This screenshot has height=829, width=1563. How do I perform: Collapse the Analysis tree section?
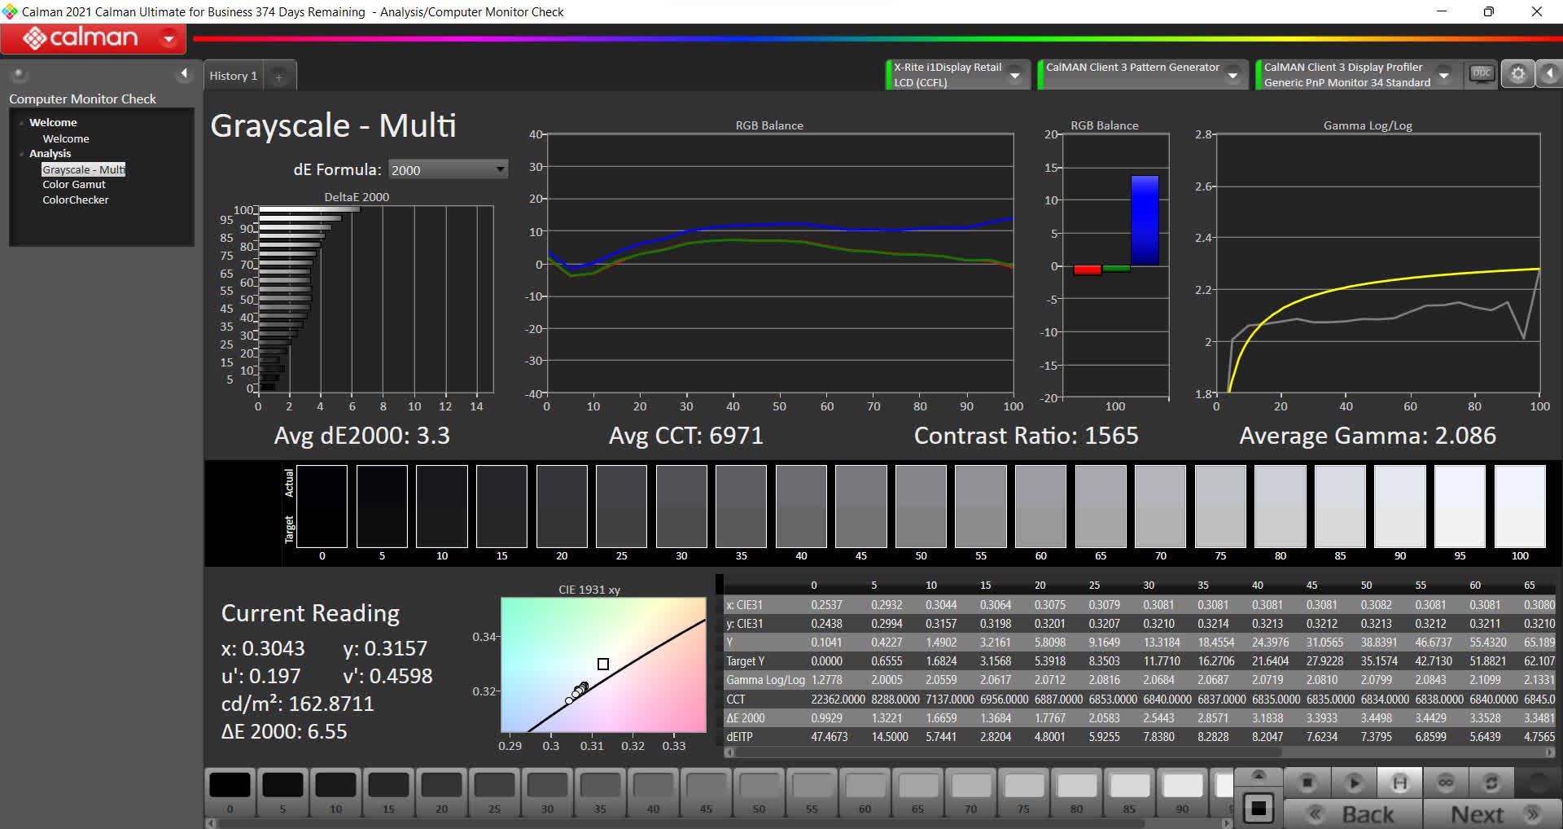(x=22, y=154)
